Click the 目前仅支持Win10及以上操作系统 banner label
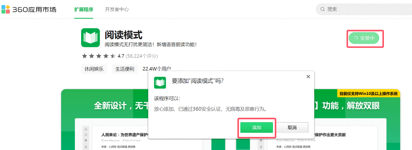The width and height of the screenshot is (412, 150). click(x=368, y=93)
